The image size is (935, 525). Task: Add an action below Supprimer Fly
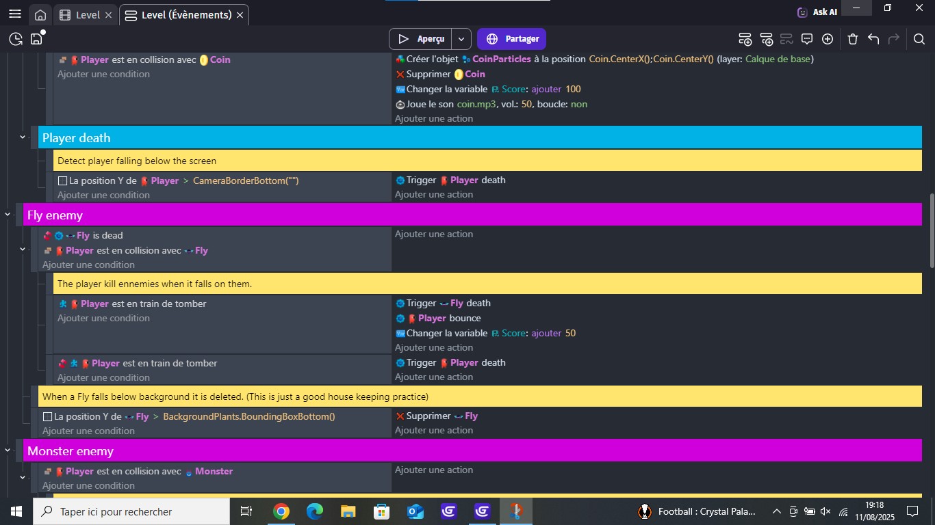(x=434, y=430)
